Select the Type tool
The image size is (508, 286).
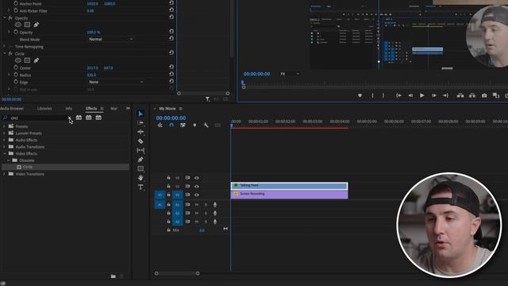pos(140,187)
